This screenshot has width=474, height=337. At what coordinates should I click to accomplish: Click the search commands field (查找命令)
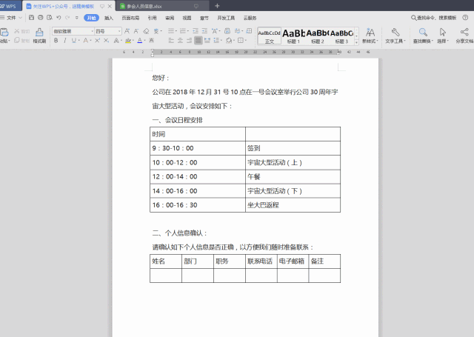[x=433, y=18]
